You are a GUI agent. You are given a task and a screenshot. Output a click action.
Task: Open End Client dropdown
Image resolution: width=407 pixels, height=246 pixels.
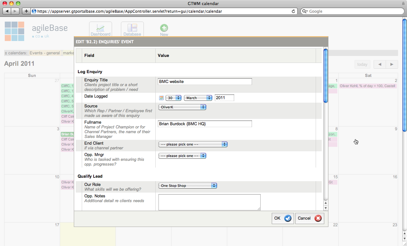tap(193, 144)
